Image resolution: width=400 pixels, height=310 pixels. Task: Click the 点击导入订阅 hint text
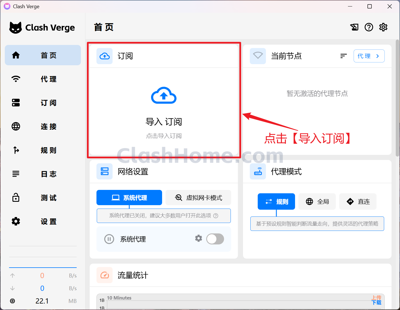164,136
